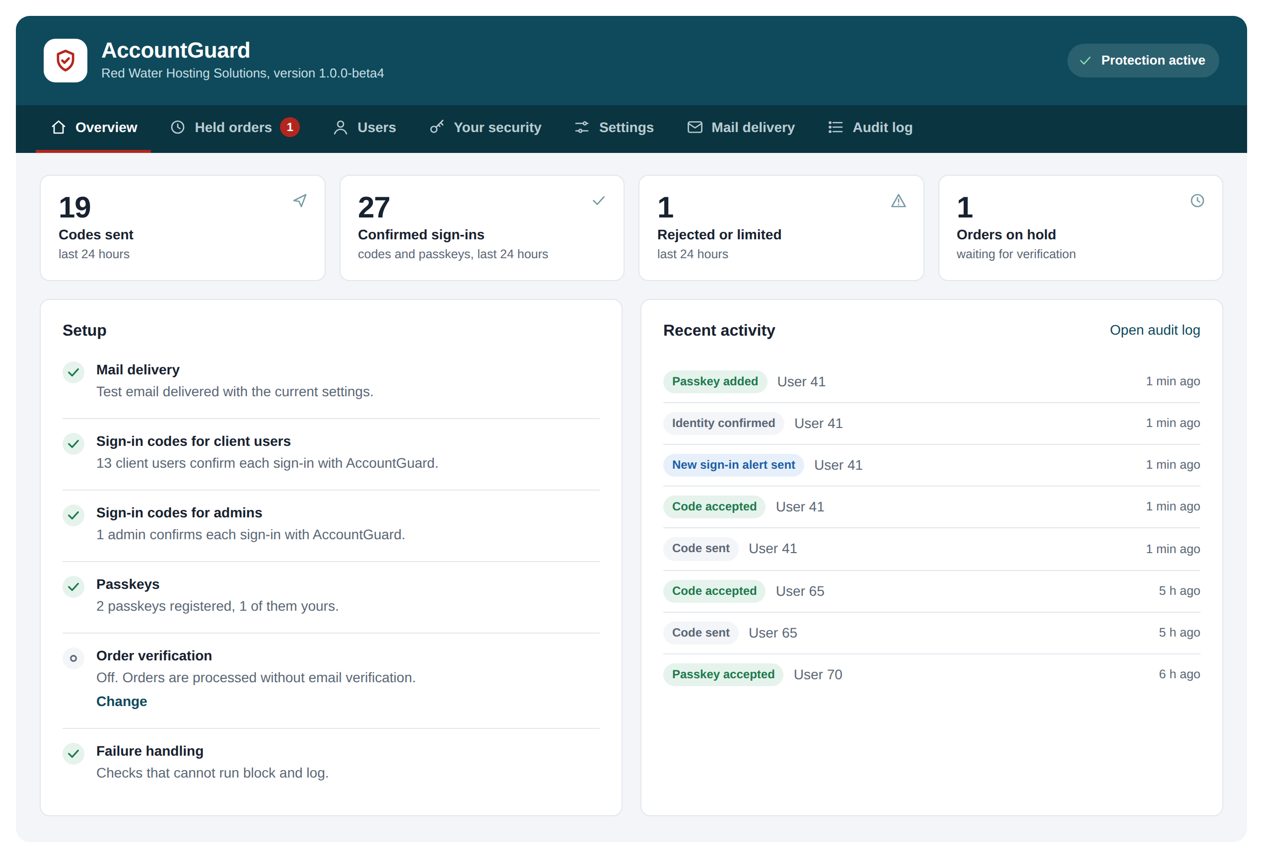The height and width of the screenshot is (855, 1263).
Task: Click the version text under AccountGuard title
Action: coord(242,73)
